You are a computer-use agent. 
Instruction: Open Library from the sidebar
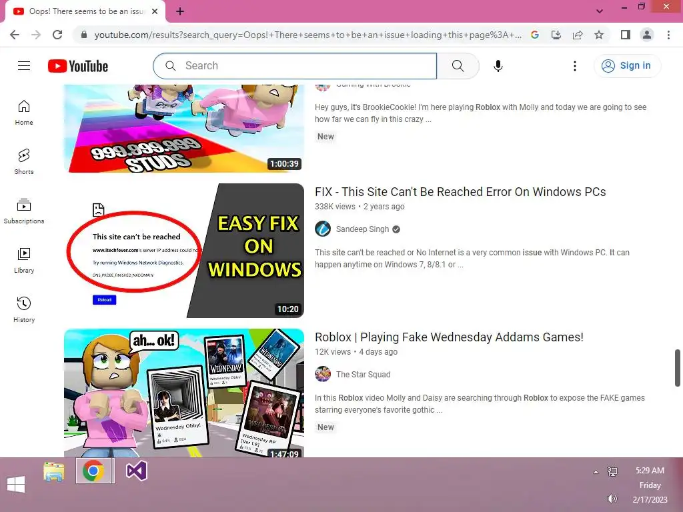pos(24,261)
